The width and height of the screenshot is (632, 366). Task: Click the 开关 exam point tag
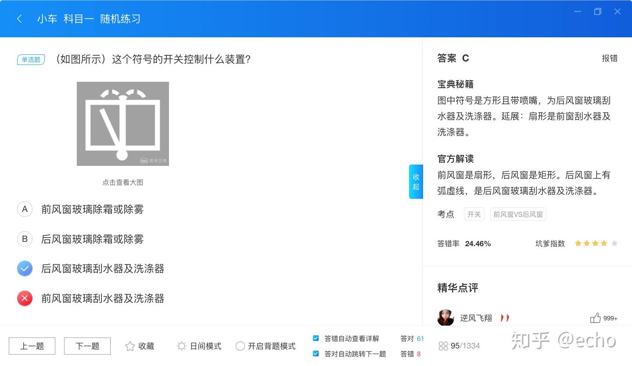click(x=474, y=214)
